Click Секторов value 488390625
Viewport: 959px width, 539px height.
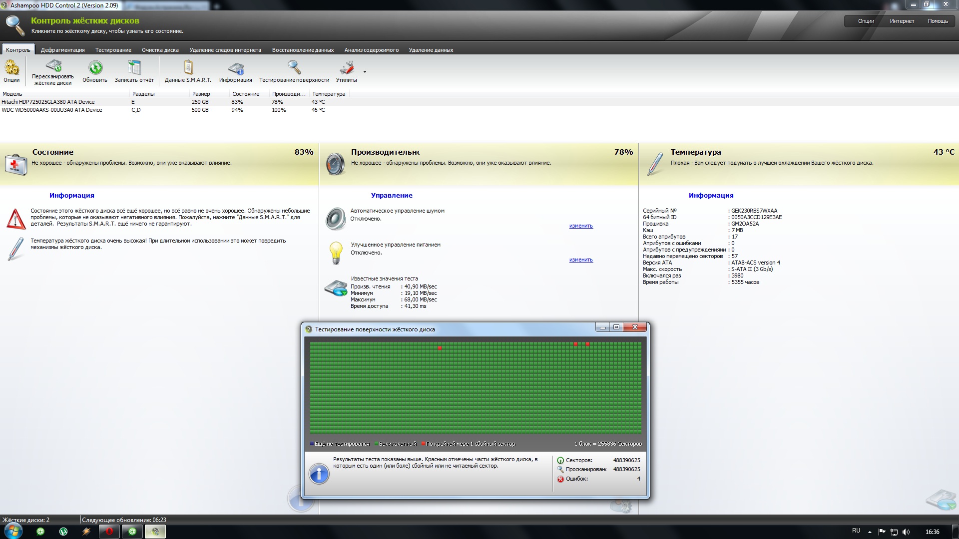pos(626,460)
